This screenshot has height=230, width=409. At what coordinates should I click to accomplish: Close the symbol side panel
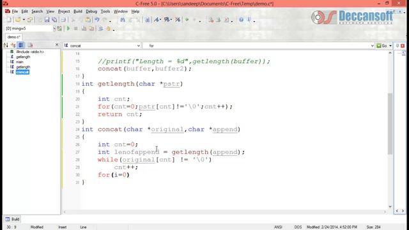57,45
